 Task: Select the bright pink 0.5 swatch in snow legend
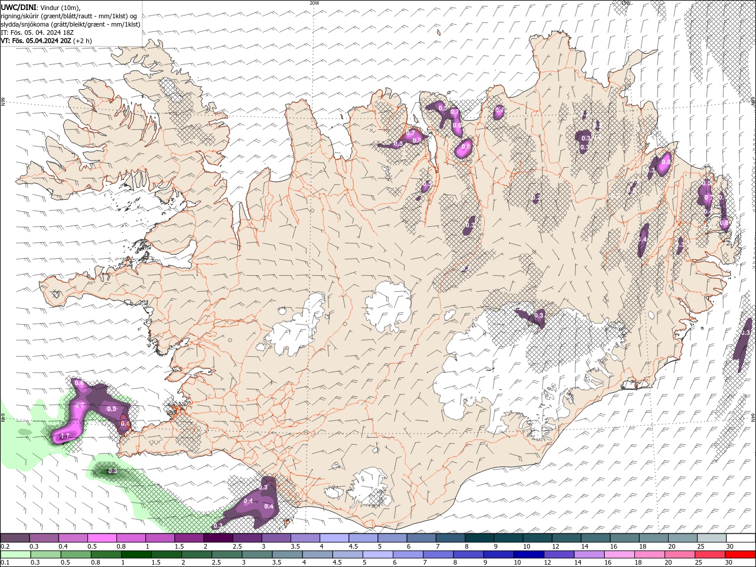coord(102,538)
